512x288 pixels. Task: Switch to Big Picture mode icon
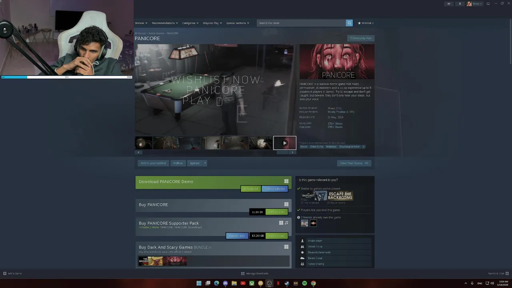(x=488, y=4)
